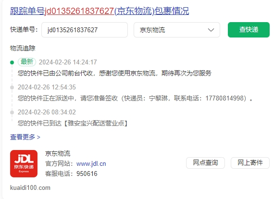Click the 查快递 green search button
This screenshot has width=274, height=199.
(x=249, y=30)
